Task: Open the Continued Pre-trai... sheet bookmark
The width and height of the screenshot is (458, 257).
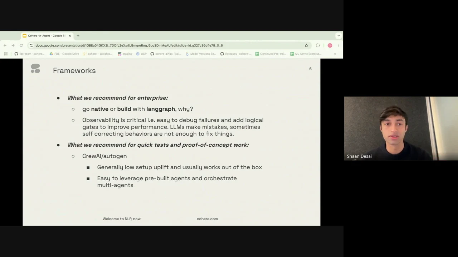Action: [x=271, y=54]
